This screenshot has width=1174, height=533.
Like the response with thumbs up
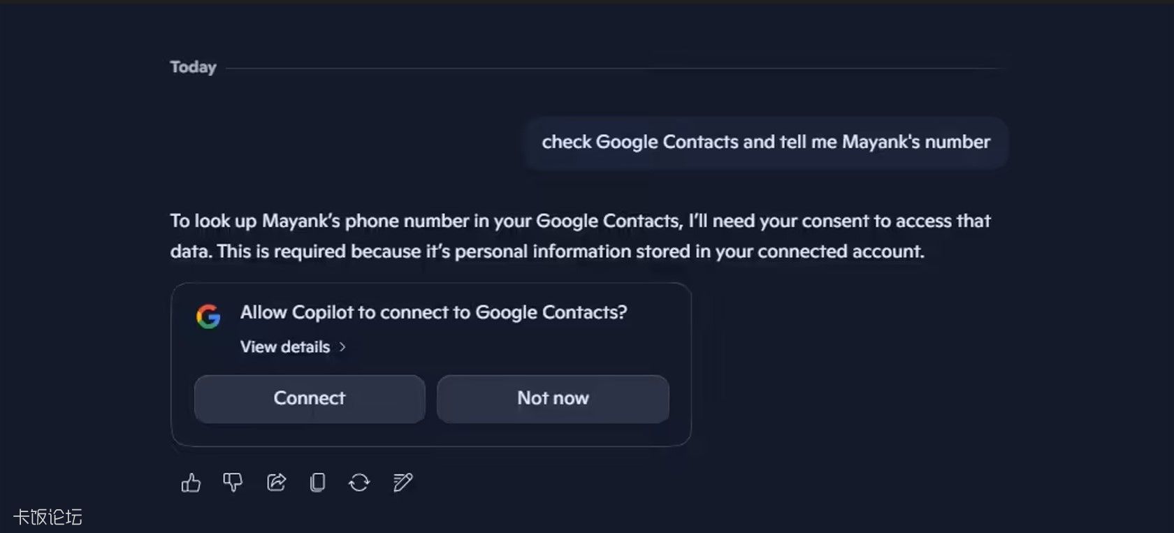pyautogui.click(x=191, y=483)
